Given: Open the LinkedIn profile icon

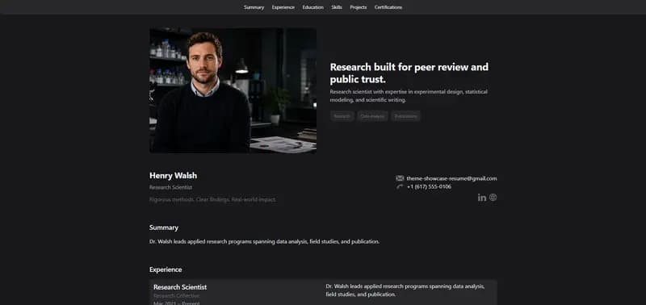Looking at the screenshot, I should 482,198.
